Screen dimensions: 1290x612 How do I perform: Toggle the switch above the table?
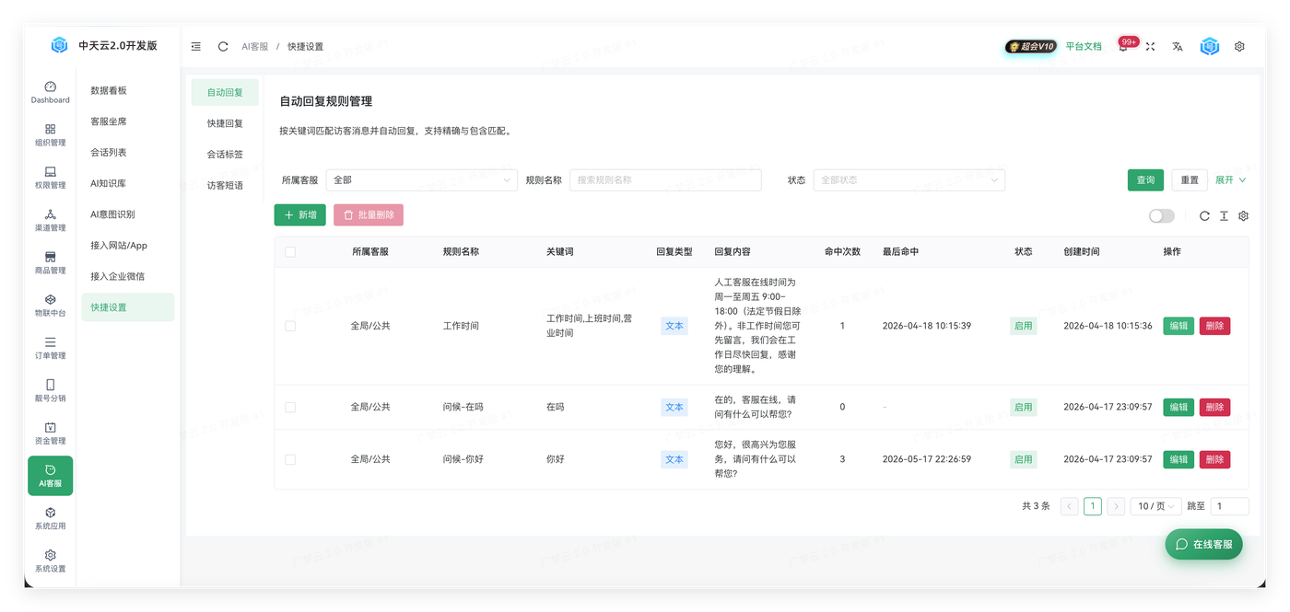(x=1162, y=216)
